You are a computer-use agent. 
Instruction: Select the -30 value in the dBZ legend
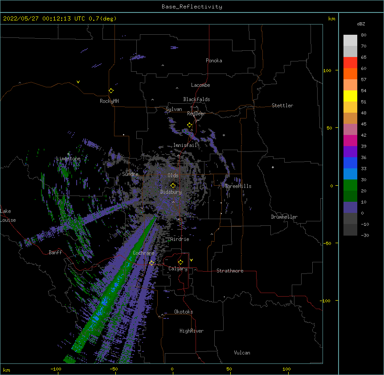365,235
